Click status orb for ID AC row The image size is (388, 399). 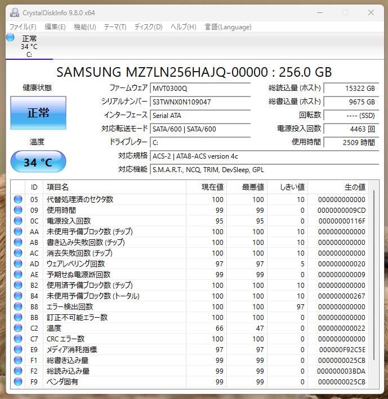tap(18, 253)
